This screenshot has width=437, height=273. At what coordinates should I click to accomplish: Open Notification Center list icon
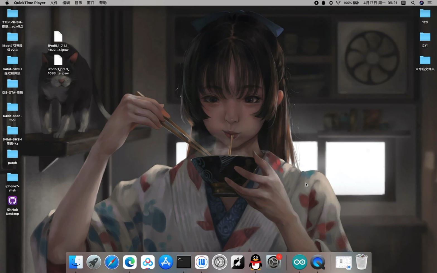pos(429,3)
